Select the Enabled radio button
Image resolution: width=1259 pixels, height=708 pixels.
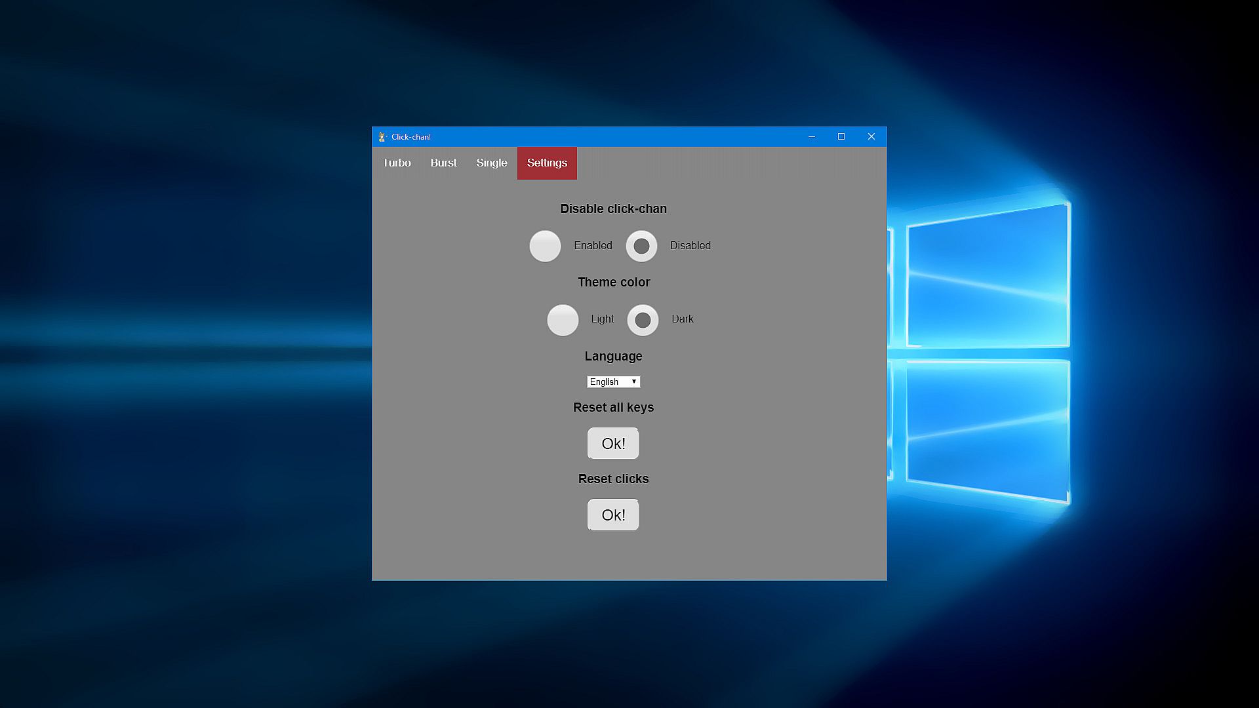[545, 246]
